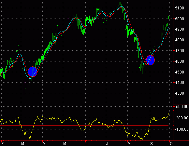Click the blue circle marker near March
This screenshot has width=189, height=146.
pyautogui.click(x=33, y=72)
